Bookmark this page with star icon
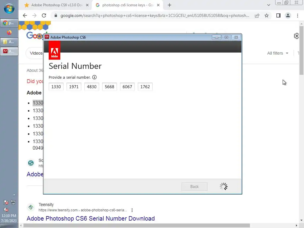This screenshot has height=228, width=304. [267, 15]
